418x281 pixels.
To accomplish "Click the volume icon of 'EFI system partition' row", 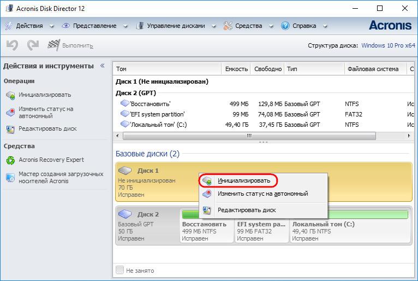I will pyautogui.click(x=125, y=114).
